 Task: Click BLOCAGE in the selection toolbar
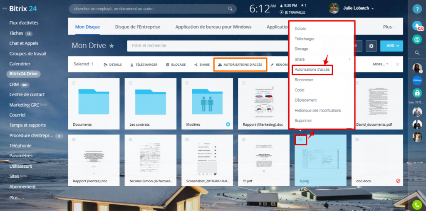pyautogui.click(x=176, y=65)
